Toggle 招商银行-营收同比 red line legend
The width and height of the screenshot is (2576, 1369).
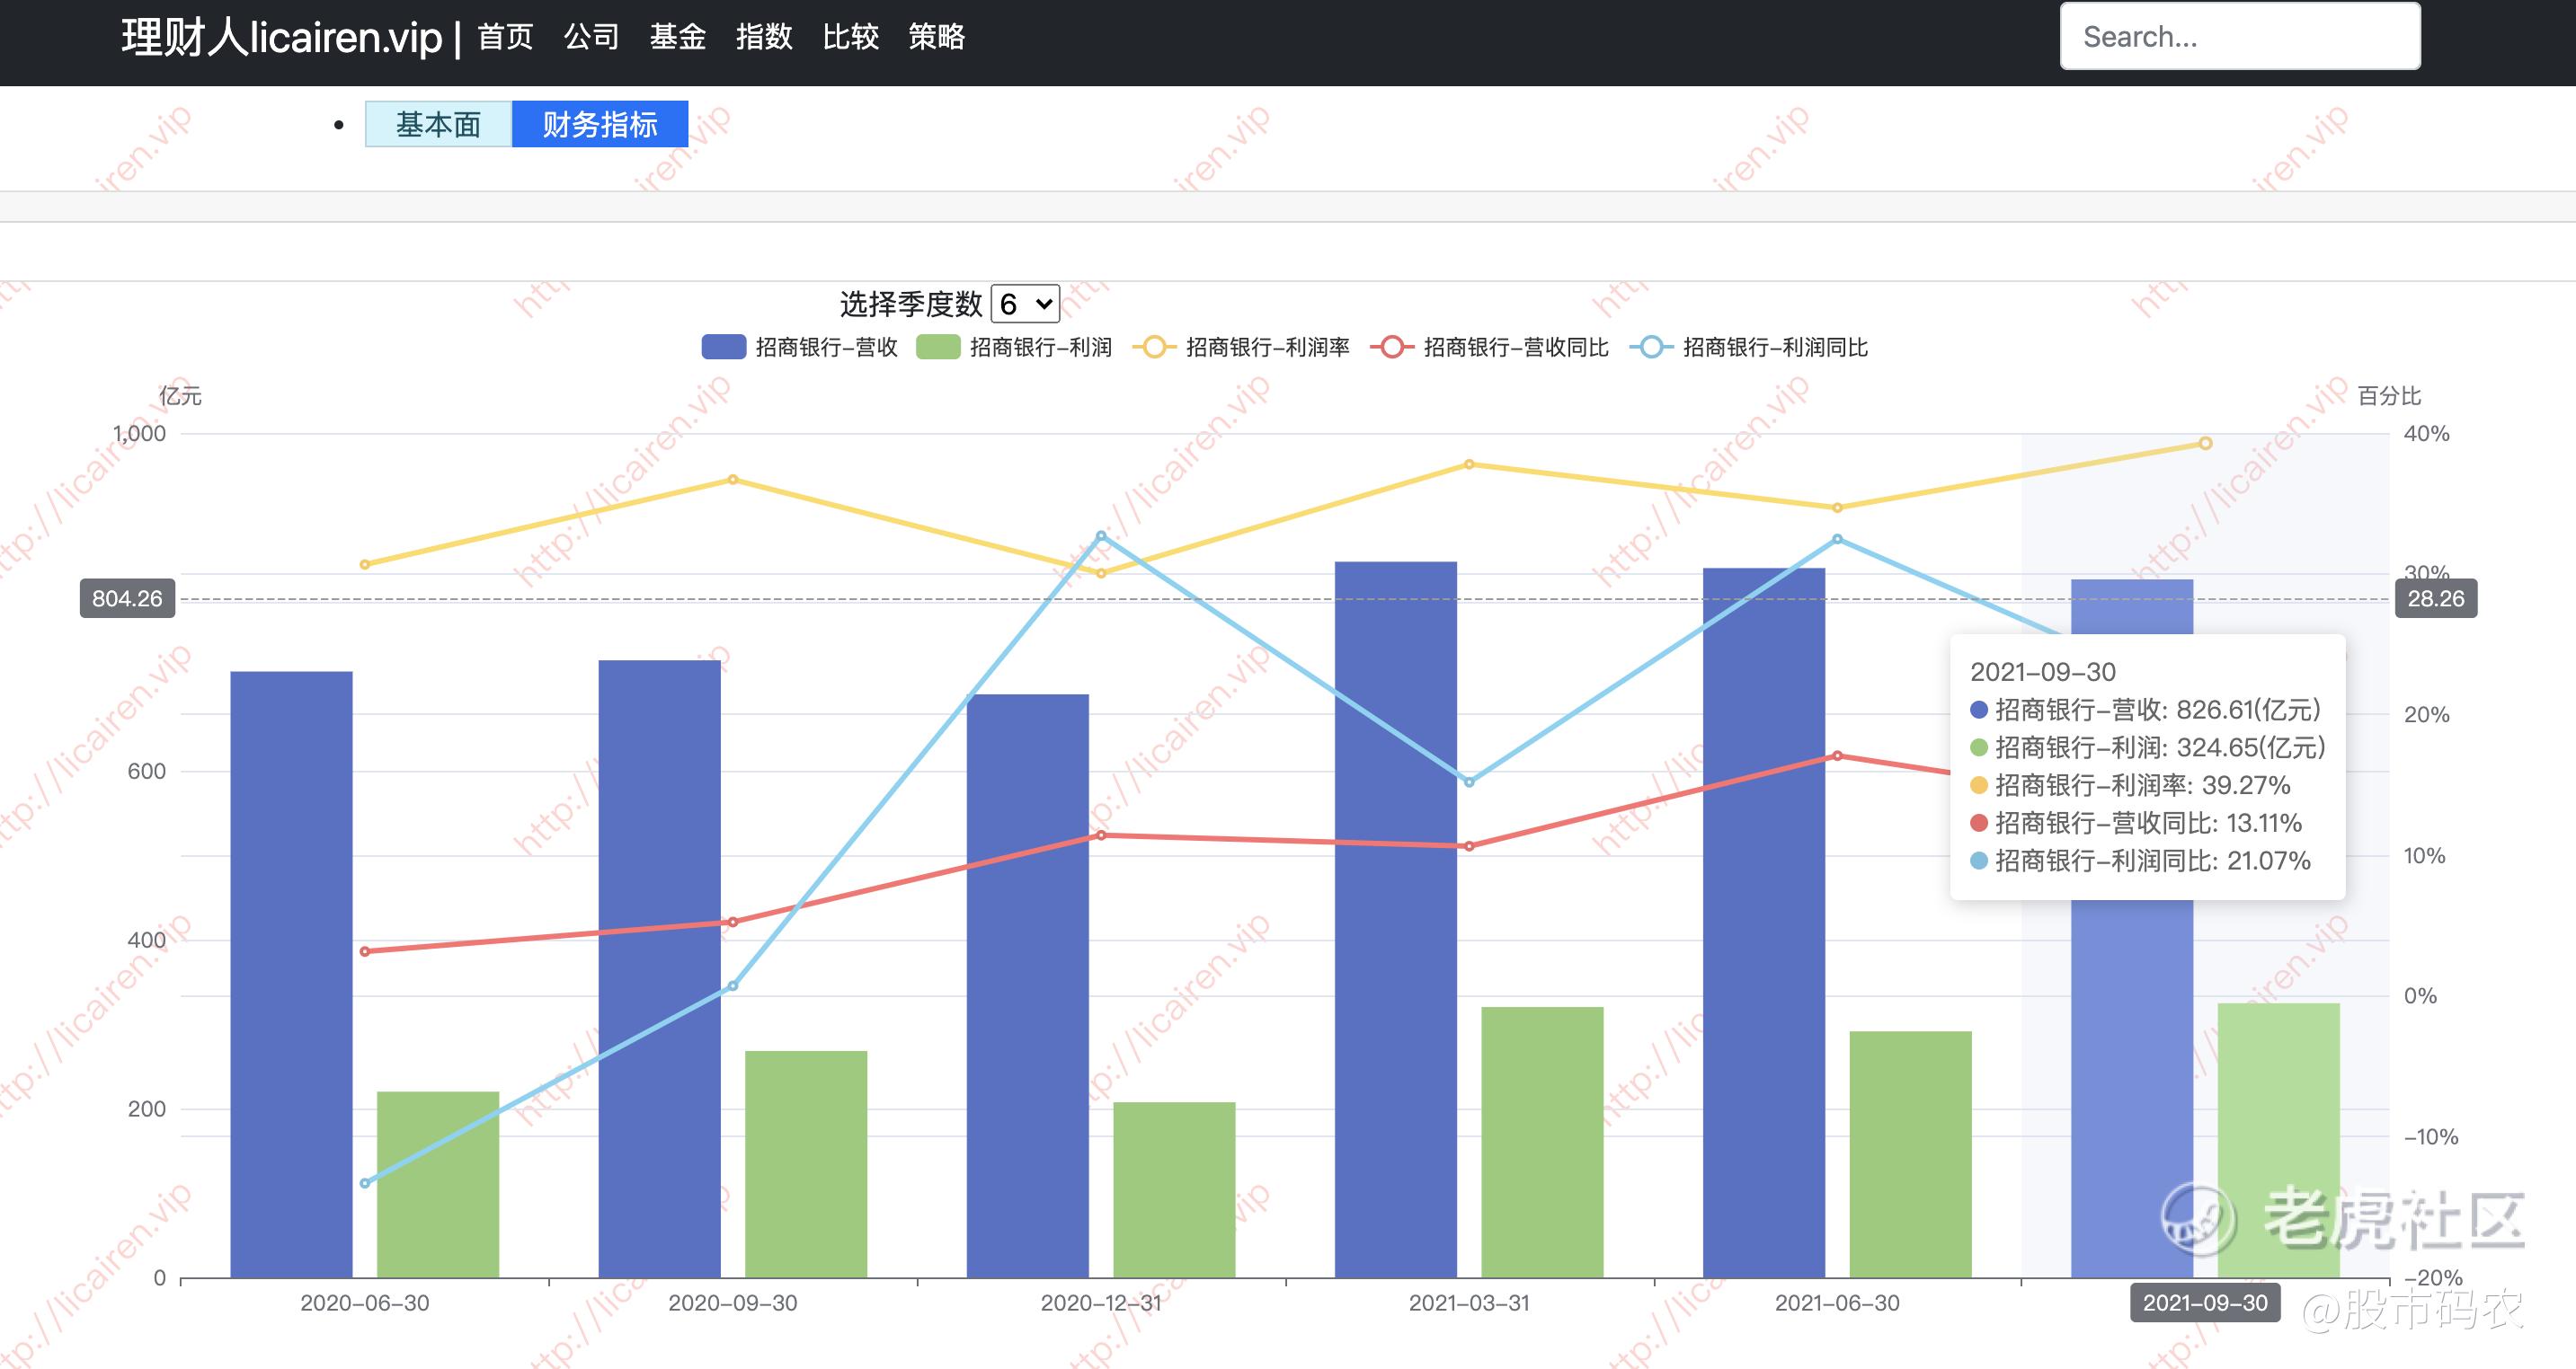coord(1391,347)
